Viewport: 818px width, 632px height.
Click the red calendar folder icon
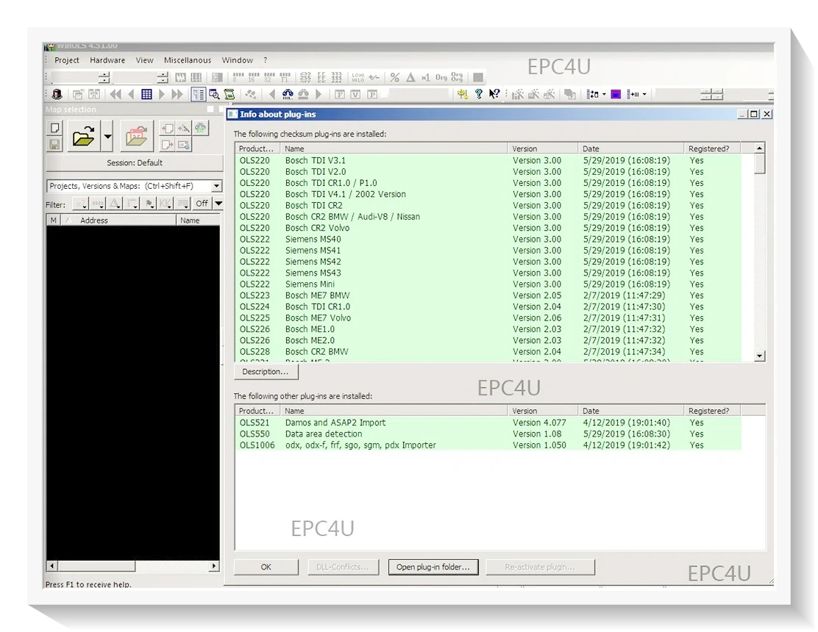point(137,137)
